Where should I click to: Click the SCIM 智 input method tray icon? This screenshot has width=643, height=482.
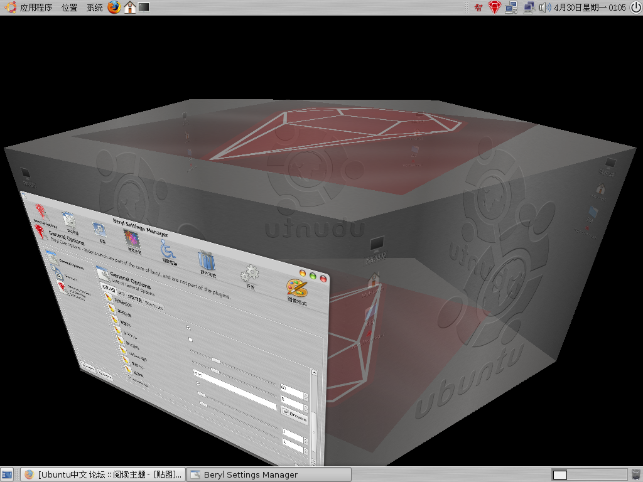coord(478,8)
